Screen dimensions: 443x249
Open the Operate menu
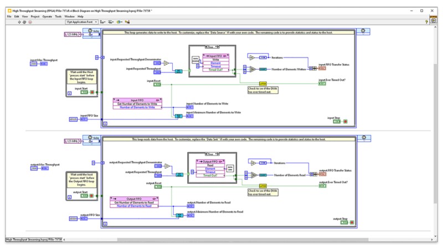click(x=47, y=17)
